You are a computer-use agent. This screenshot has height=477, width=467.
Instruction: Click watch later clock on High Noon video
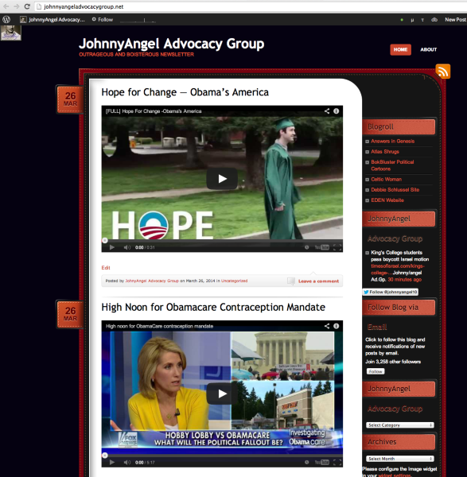coord(306,463)
